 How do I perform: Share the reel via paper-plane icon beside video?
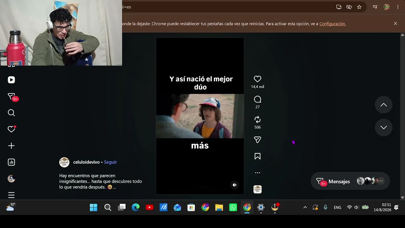pos(258,140)
